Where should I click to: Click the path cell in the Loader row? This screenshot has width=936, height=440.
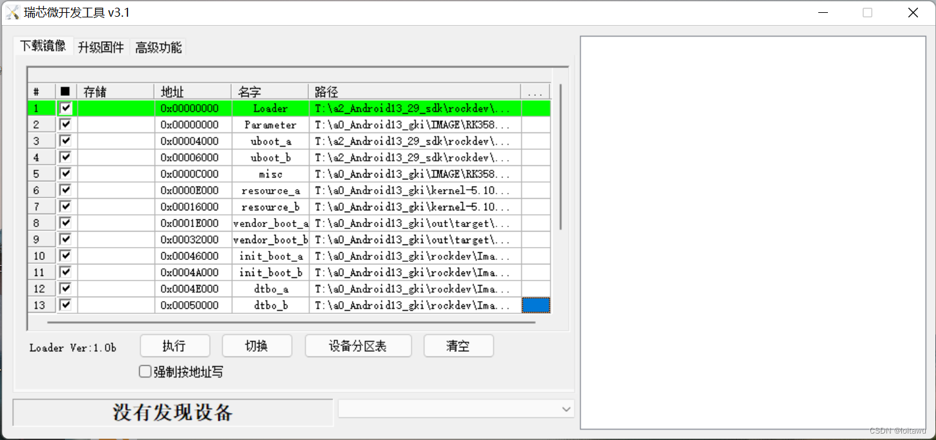click(x=415, y=108)
